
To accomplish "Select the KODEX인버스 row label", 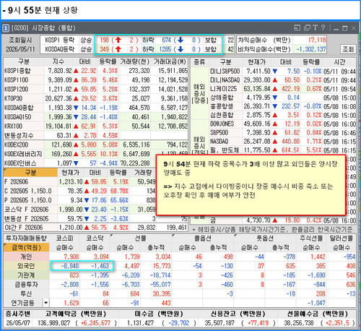I will pos(20,163).
